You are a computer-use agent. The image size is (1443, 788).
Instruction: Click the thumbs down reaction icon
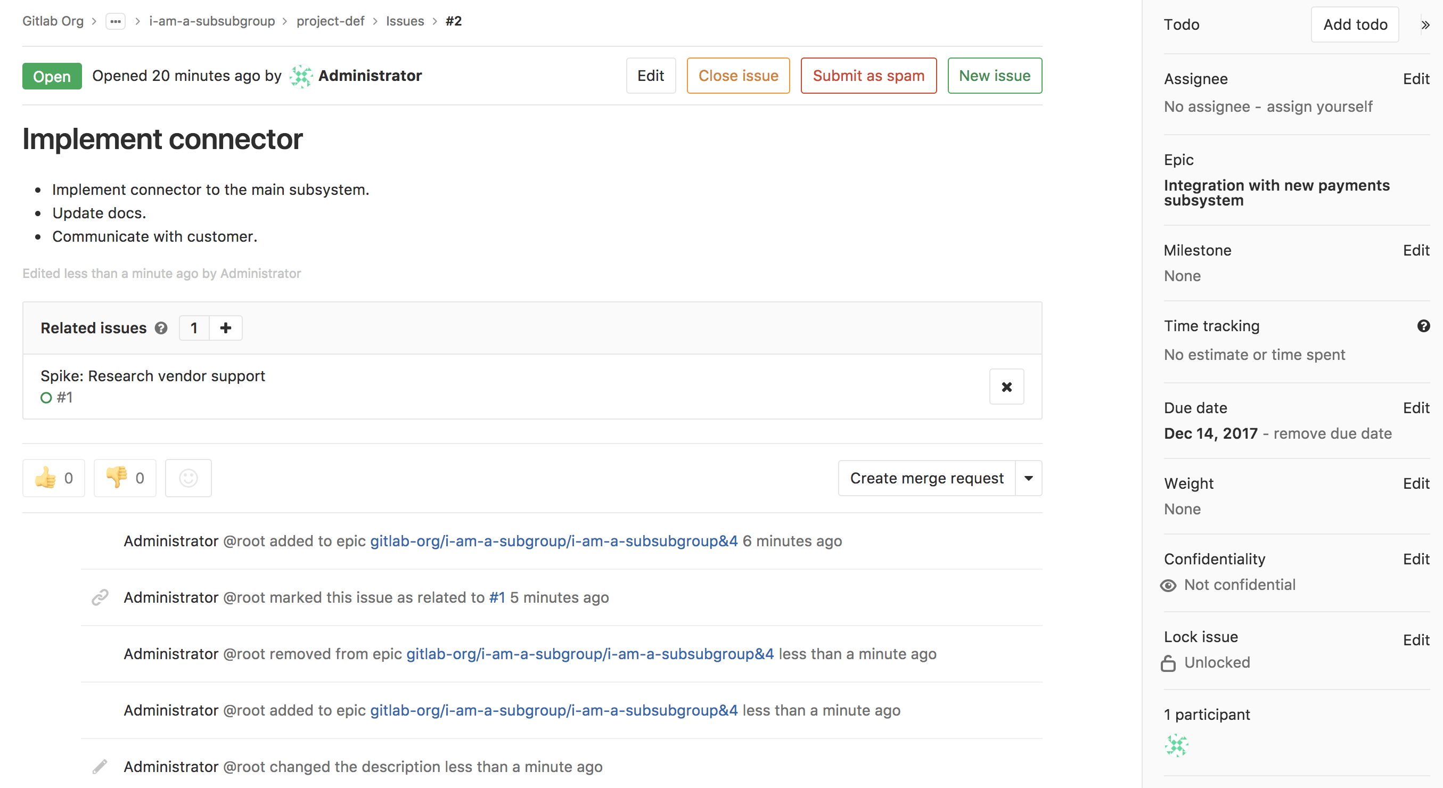[116, 477]
